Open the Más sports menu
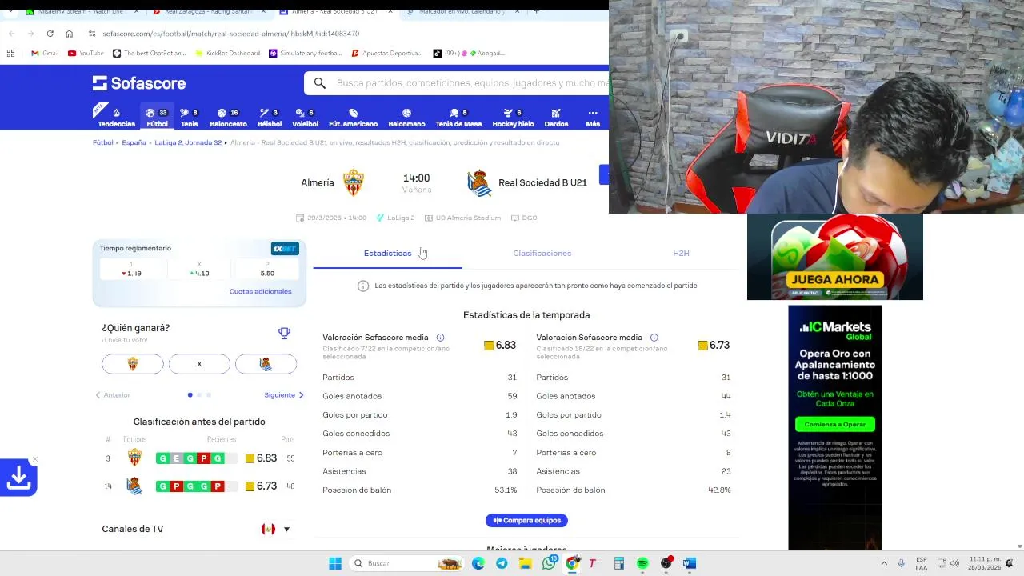The width and height of the screenshot is (1024, 576). 593,118
